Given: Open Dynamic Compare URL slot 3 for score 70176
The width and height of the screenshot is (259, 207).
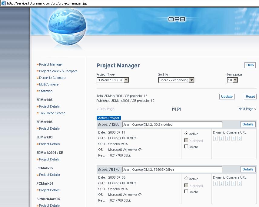Looking at the screenshot, I should click(227, 183).
